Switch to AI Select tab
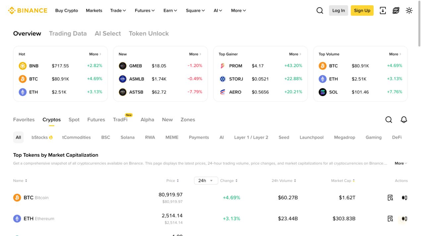Viewport: 421px width, 236px height. point(108,33)
